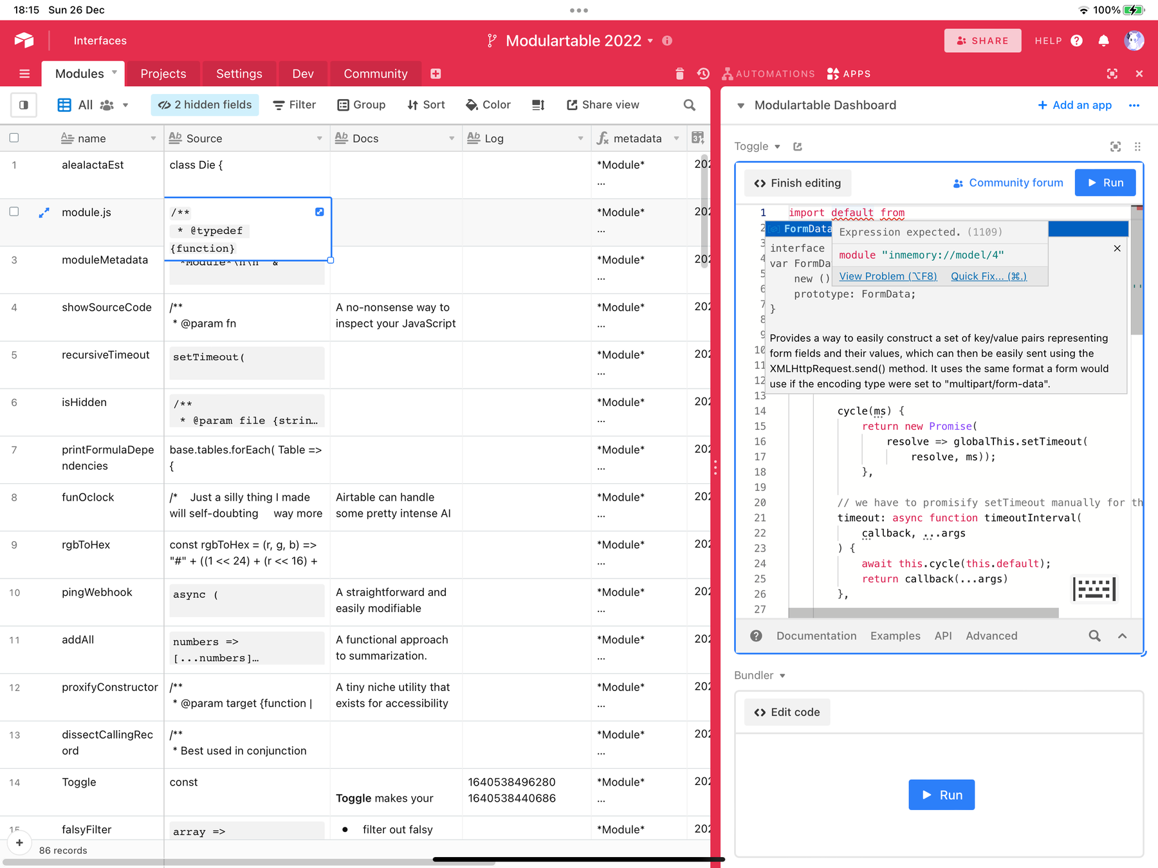
Task: Open the Community table tab
Action: pos(375,74)
